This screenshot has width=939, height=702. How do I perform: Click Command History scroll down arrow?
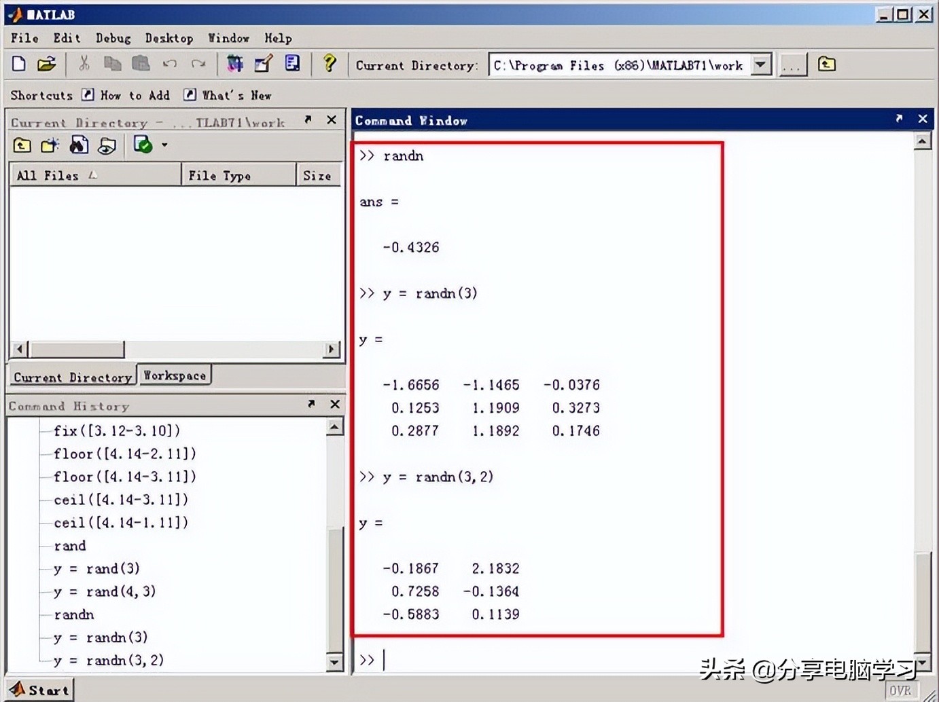(x=335, y=662)
